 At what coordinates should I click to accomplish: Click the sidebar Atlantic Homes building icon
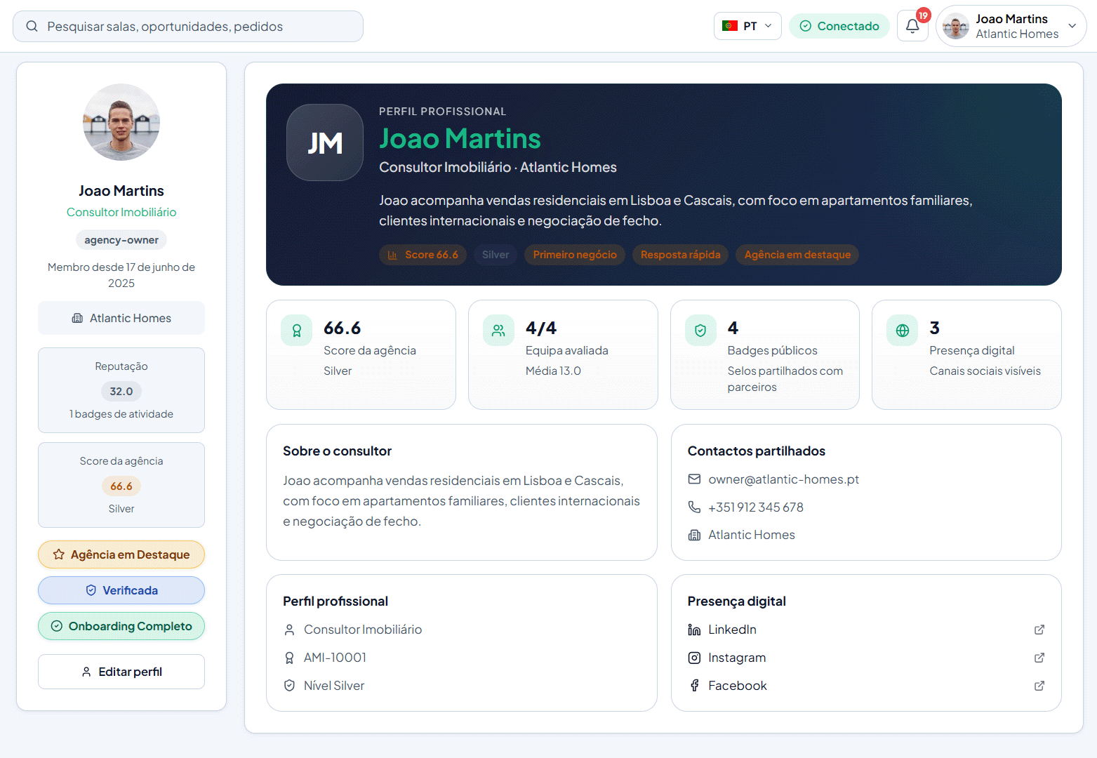[77, 318]
